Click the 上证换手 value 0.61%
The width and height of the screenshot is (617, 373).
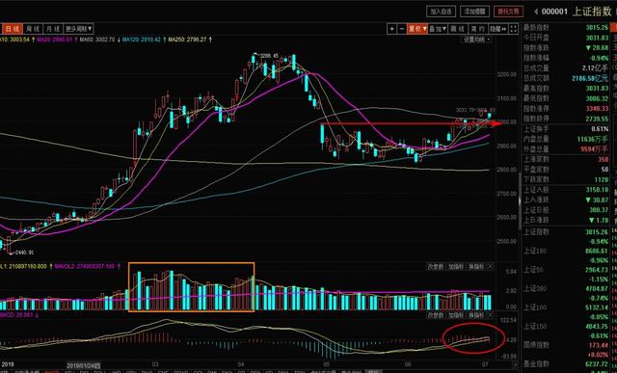coord(600,129)
